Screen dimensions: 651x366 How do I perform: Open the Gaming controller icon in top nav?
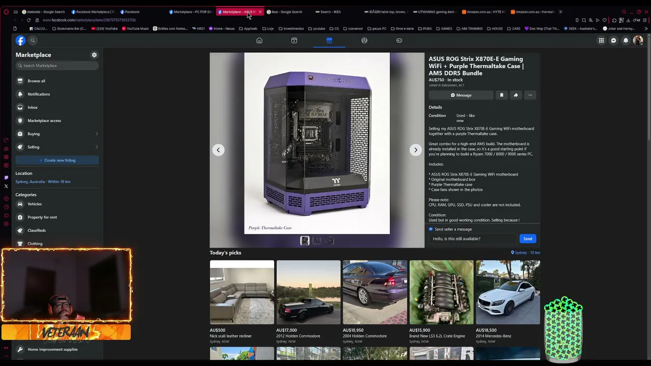(399, 41)
